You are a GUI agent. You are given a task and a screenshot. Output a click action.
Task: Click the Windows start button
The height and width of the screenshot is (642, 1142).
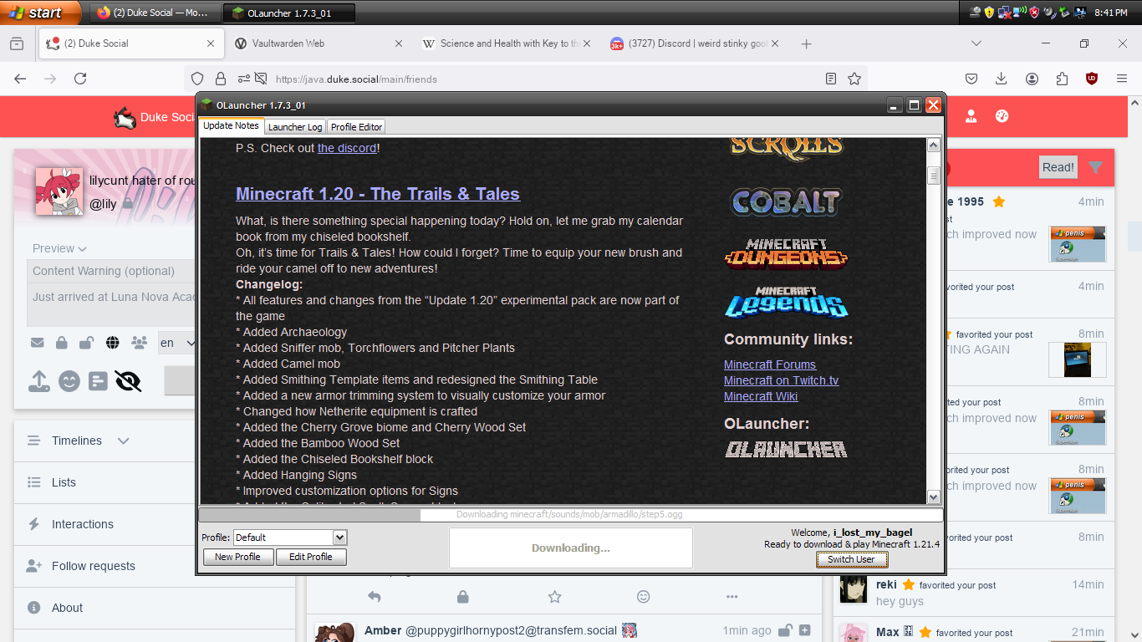point(40,13)
